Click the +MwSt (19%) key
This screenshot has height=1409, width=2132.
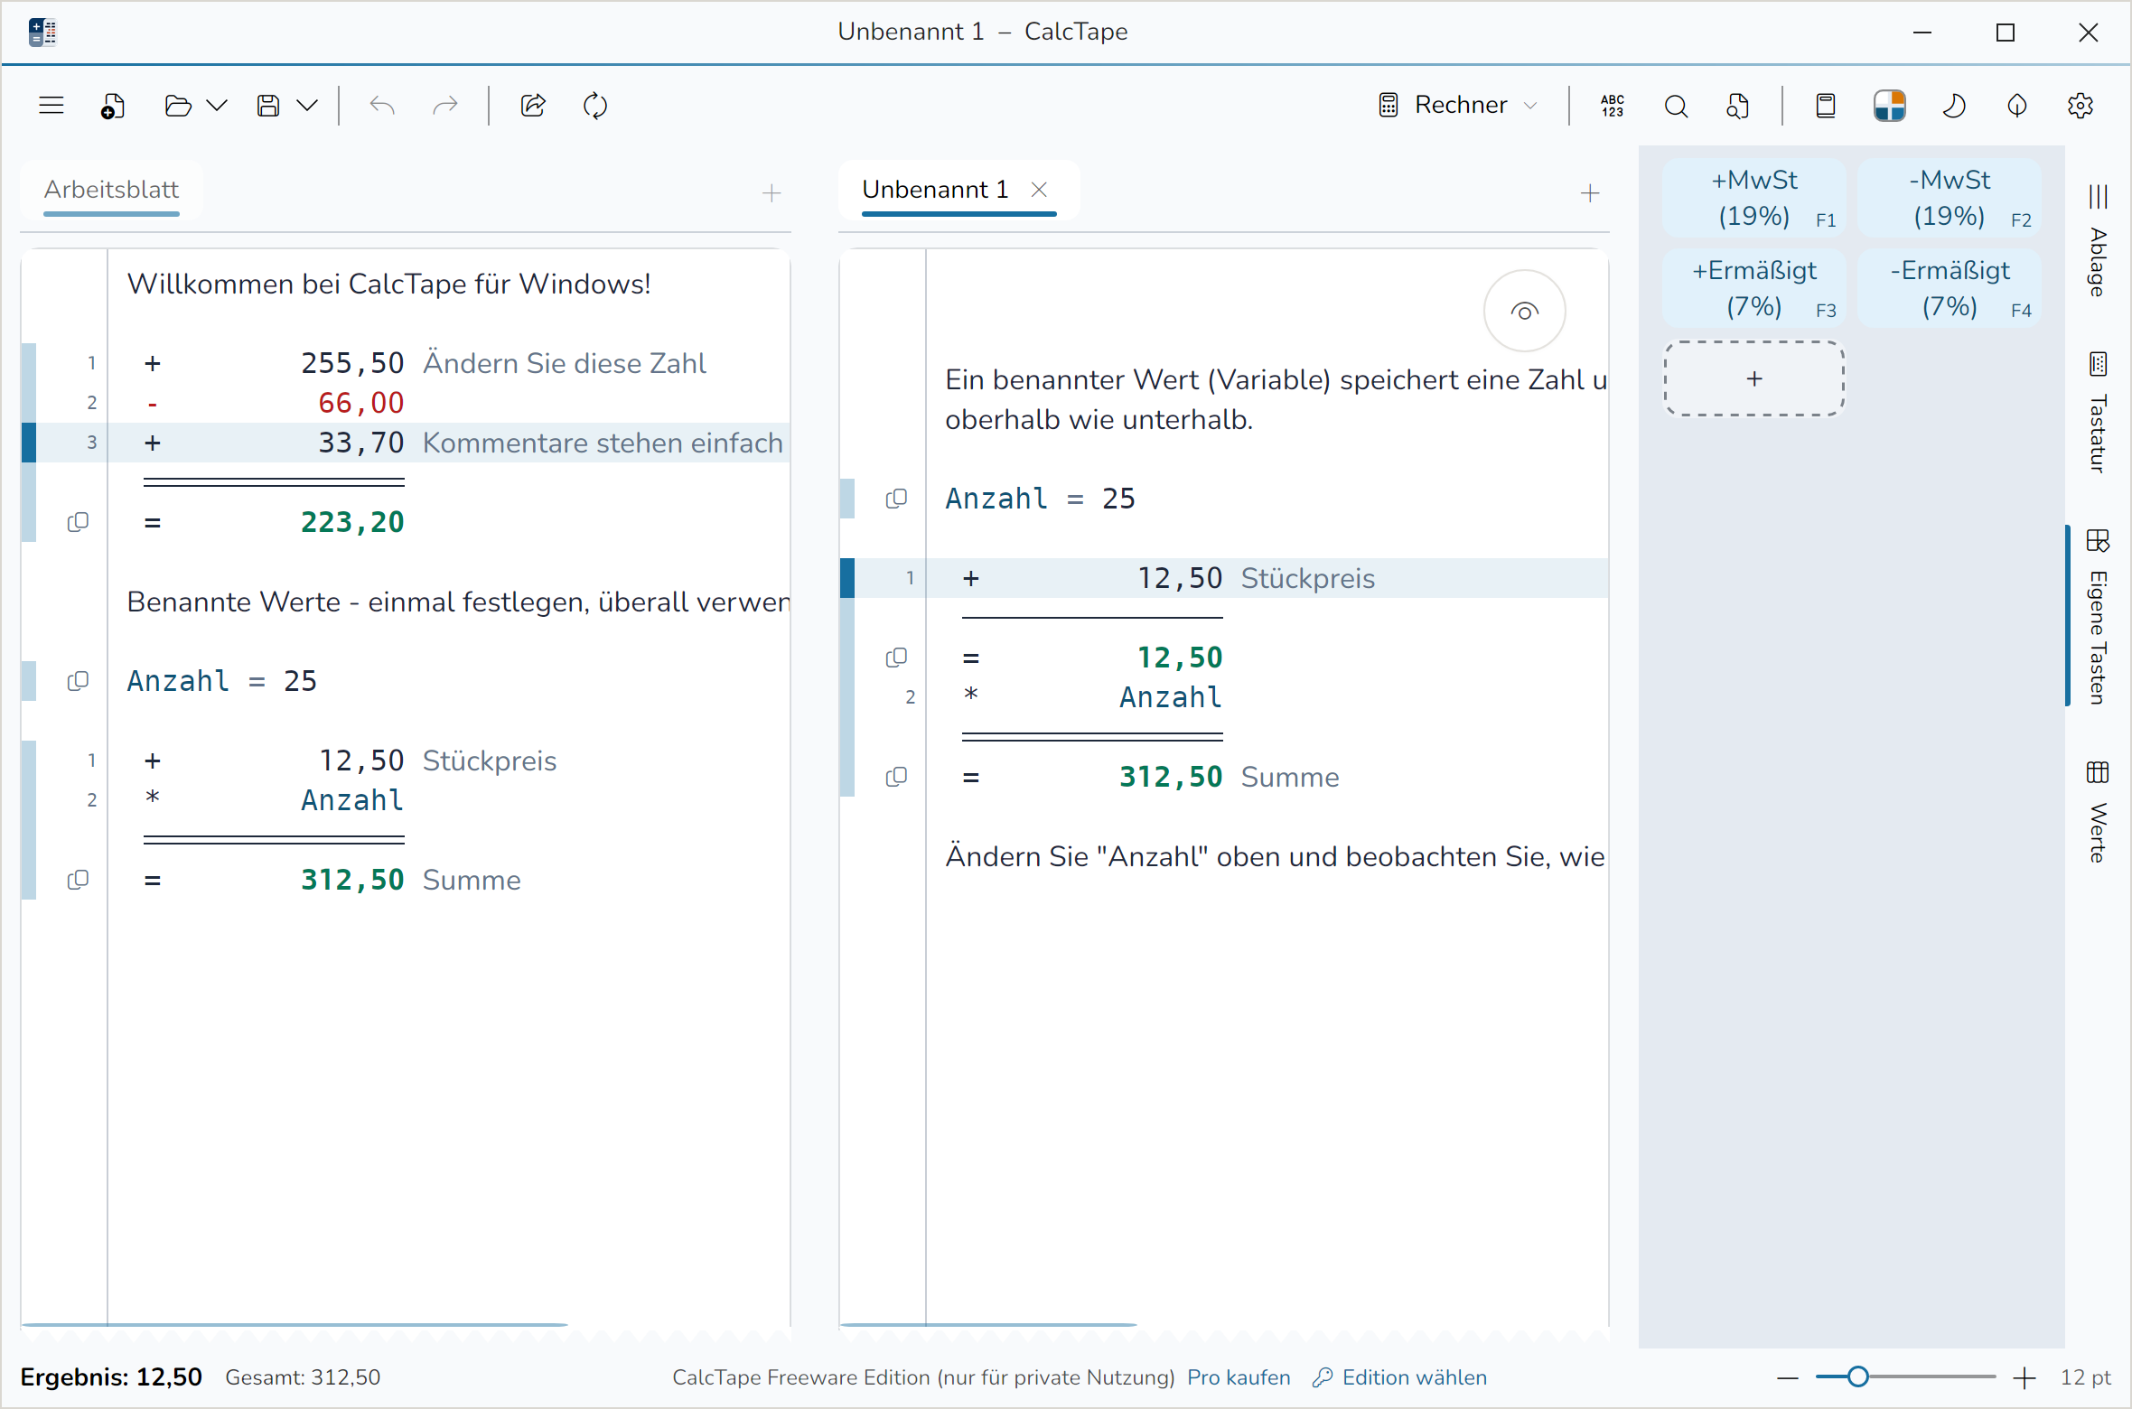click(1754, 198)
